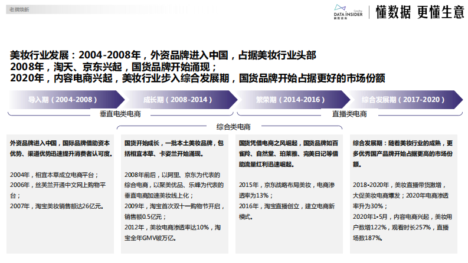Click line 2018-2020年，美妆直播带货激增

399,185
